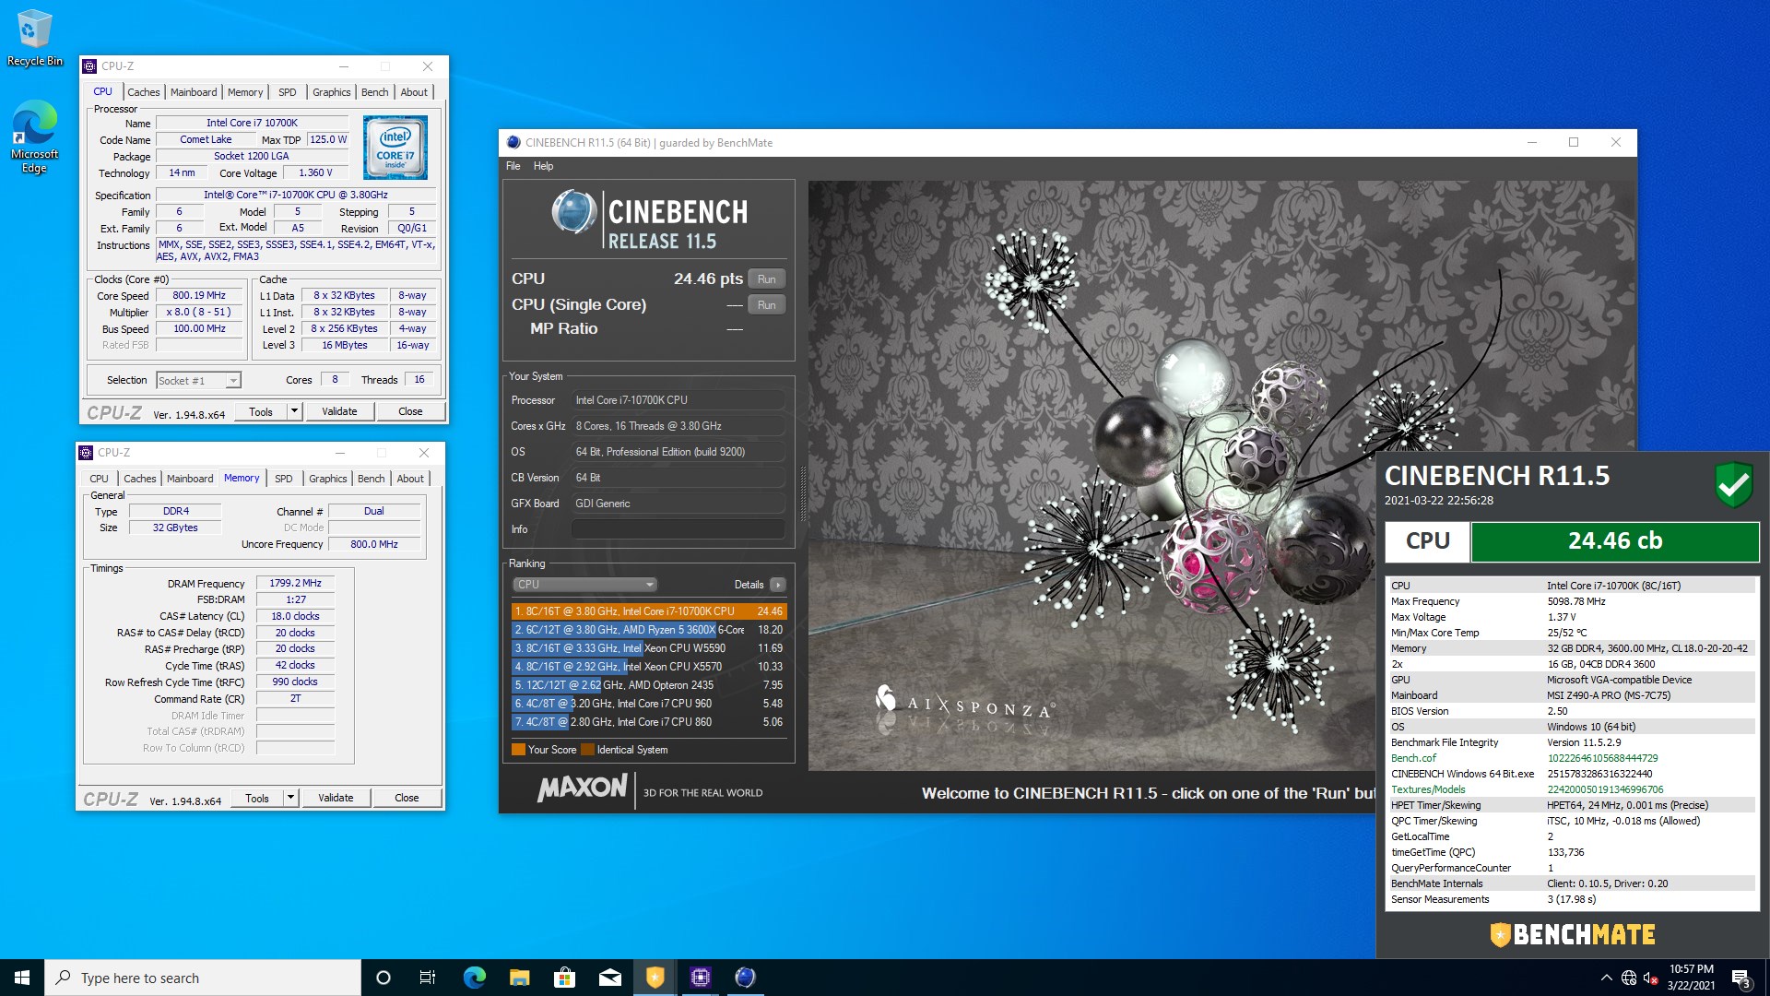Click the Cinebench panel splitter handle
Image resolution: width=1770 pixels, height=996 pixels.
802,493
